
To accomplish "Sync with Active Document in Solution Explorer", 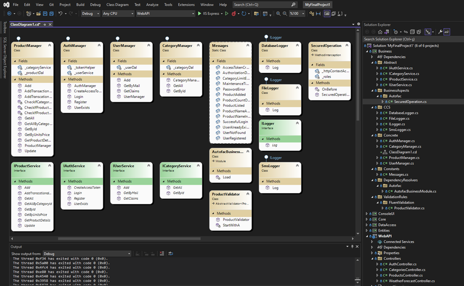I will tap(406, 32).
